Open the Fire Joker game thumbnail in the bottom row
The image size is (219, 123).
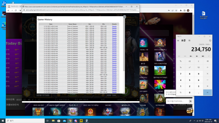point(90,112)
